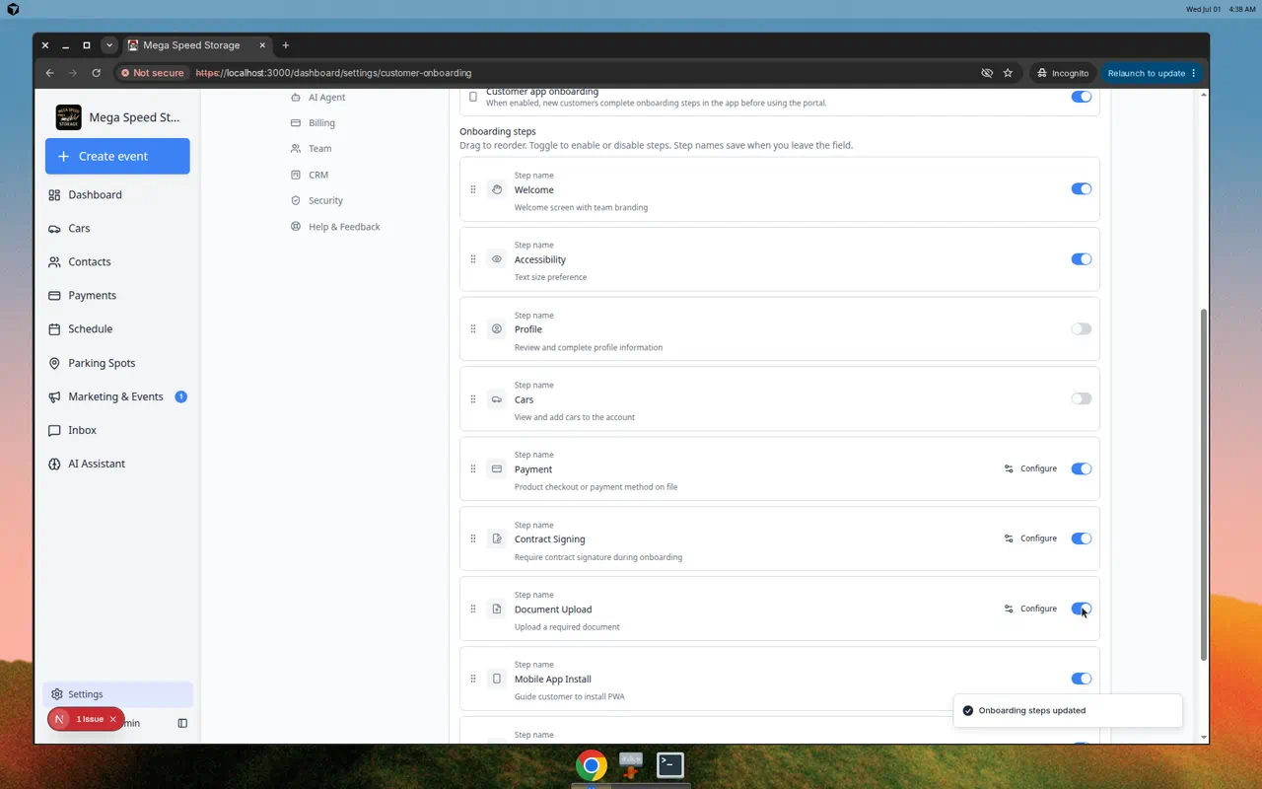The image size is (1262, 789).
Task: Open the terminal from the taskbar
Action: click(x=670, y=765)
